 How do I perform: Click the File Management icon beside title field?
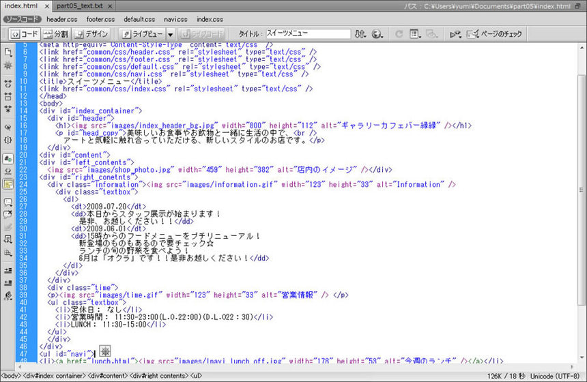(x=360, y=33)
